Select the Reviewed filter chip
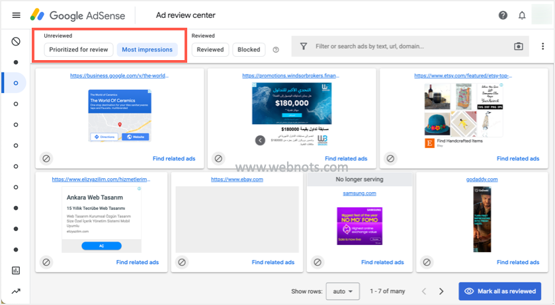This screenshot has height=305, width=555. pyautogui.click(x=210, y=50)
